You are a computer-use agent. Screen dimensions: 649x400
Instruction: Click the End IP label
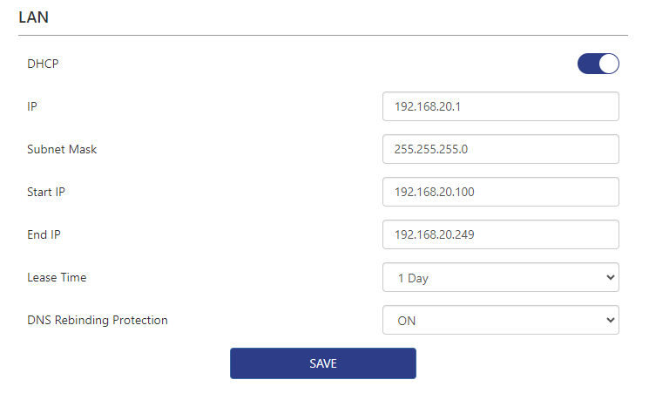(44, 234)
